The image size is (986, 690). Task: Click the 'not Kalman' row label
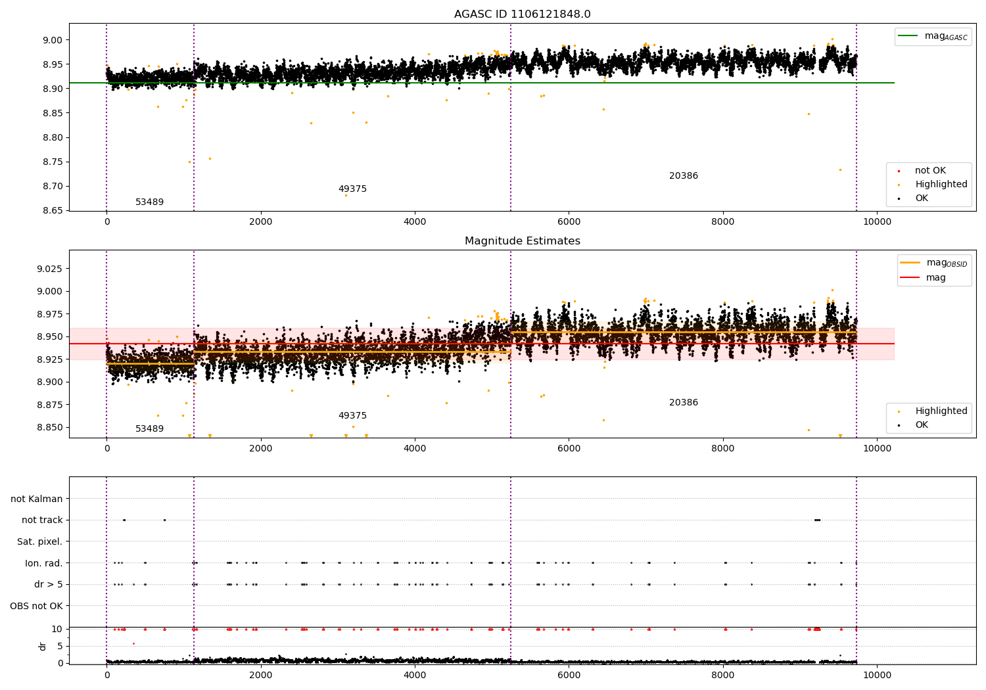click(37, 499)
